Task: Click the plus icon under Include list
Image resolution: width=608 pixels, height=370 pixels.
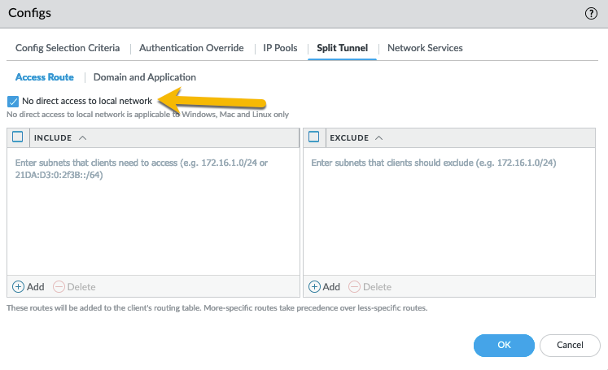Action: [19, 287]
